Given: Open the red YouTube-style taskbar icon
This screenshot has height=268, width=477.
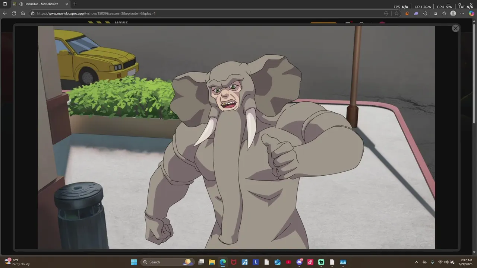Looking at the screenshot, I should pos(288,262).
